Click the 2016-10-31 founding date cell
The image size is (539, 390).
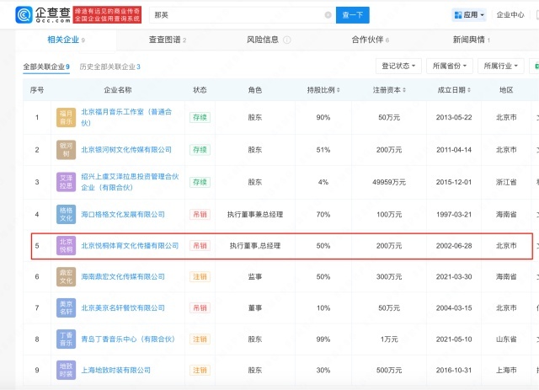(454, 370)
